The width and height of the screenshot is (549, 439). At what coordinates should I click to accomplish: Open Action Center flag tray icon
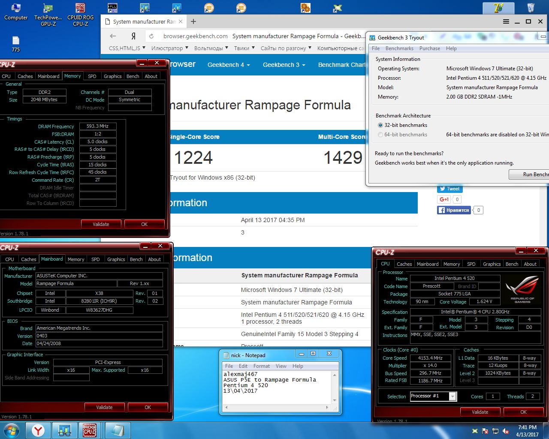point(485,431)
